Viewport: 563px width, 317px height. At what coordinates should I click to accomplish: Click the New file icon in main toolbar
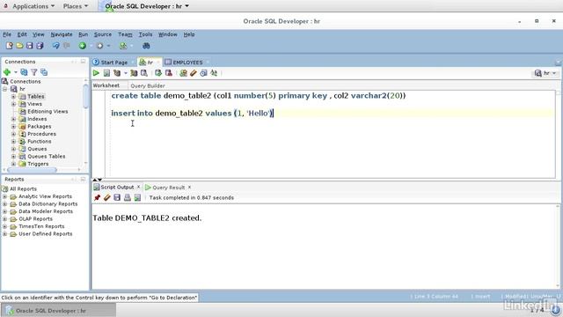click(x=10, y=46)
